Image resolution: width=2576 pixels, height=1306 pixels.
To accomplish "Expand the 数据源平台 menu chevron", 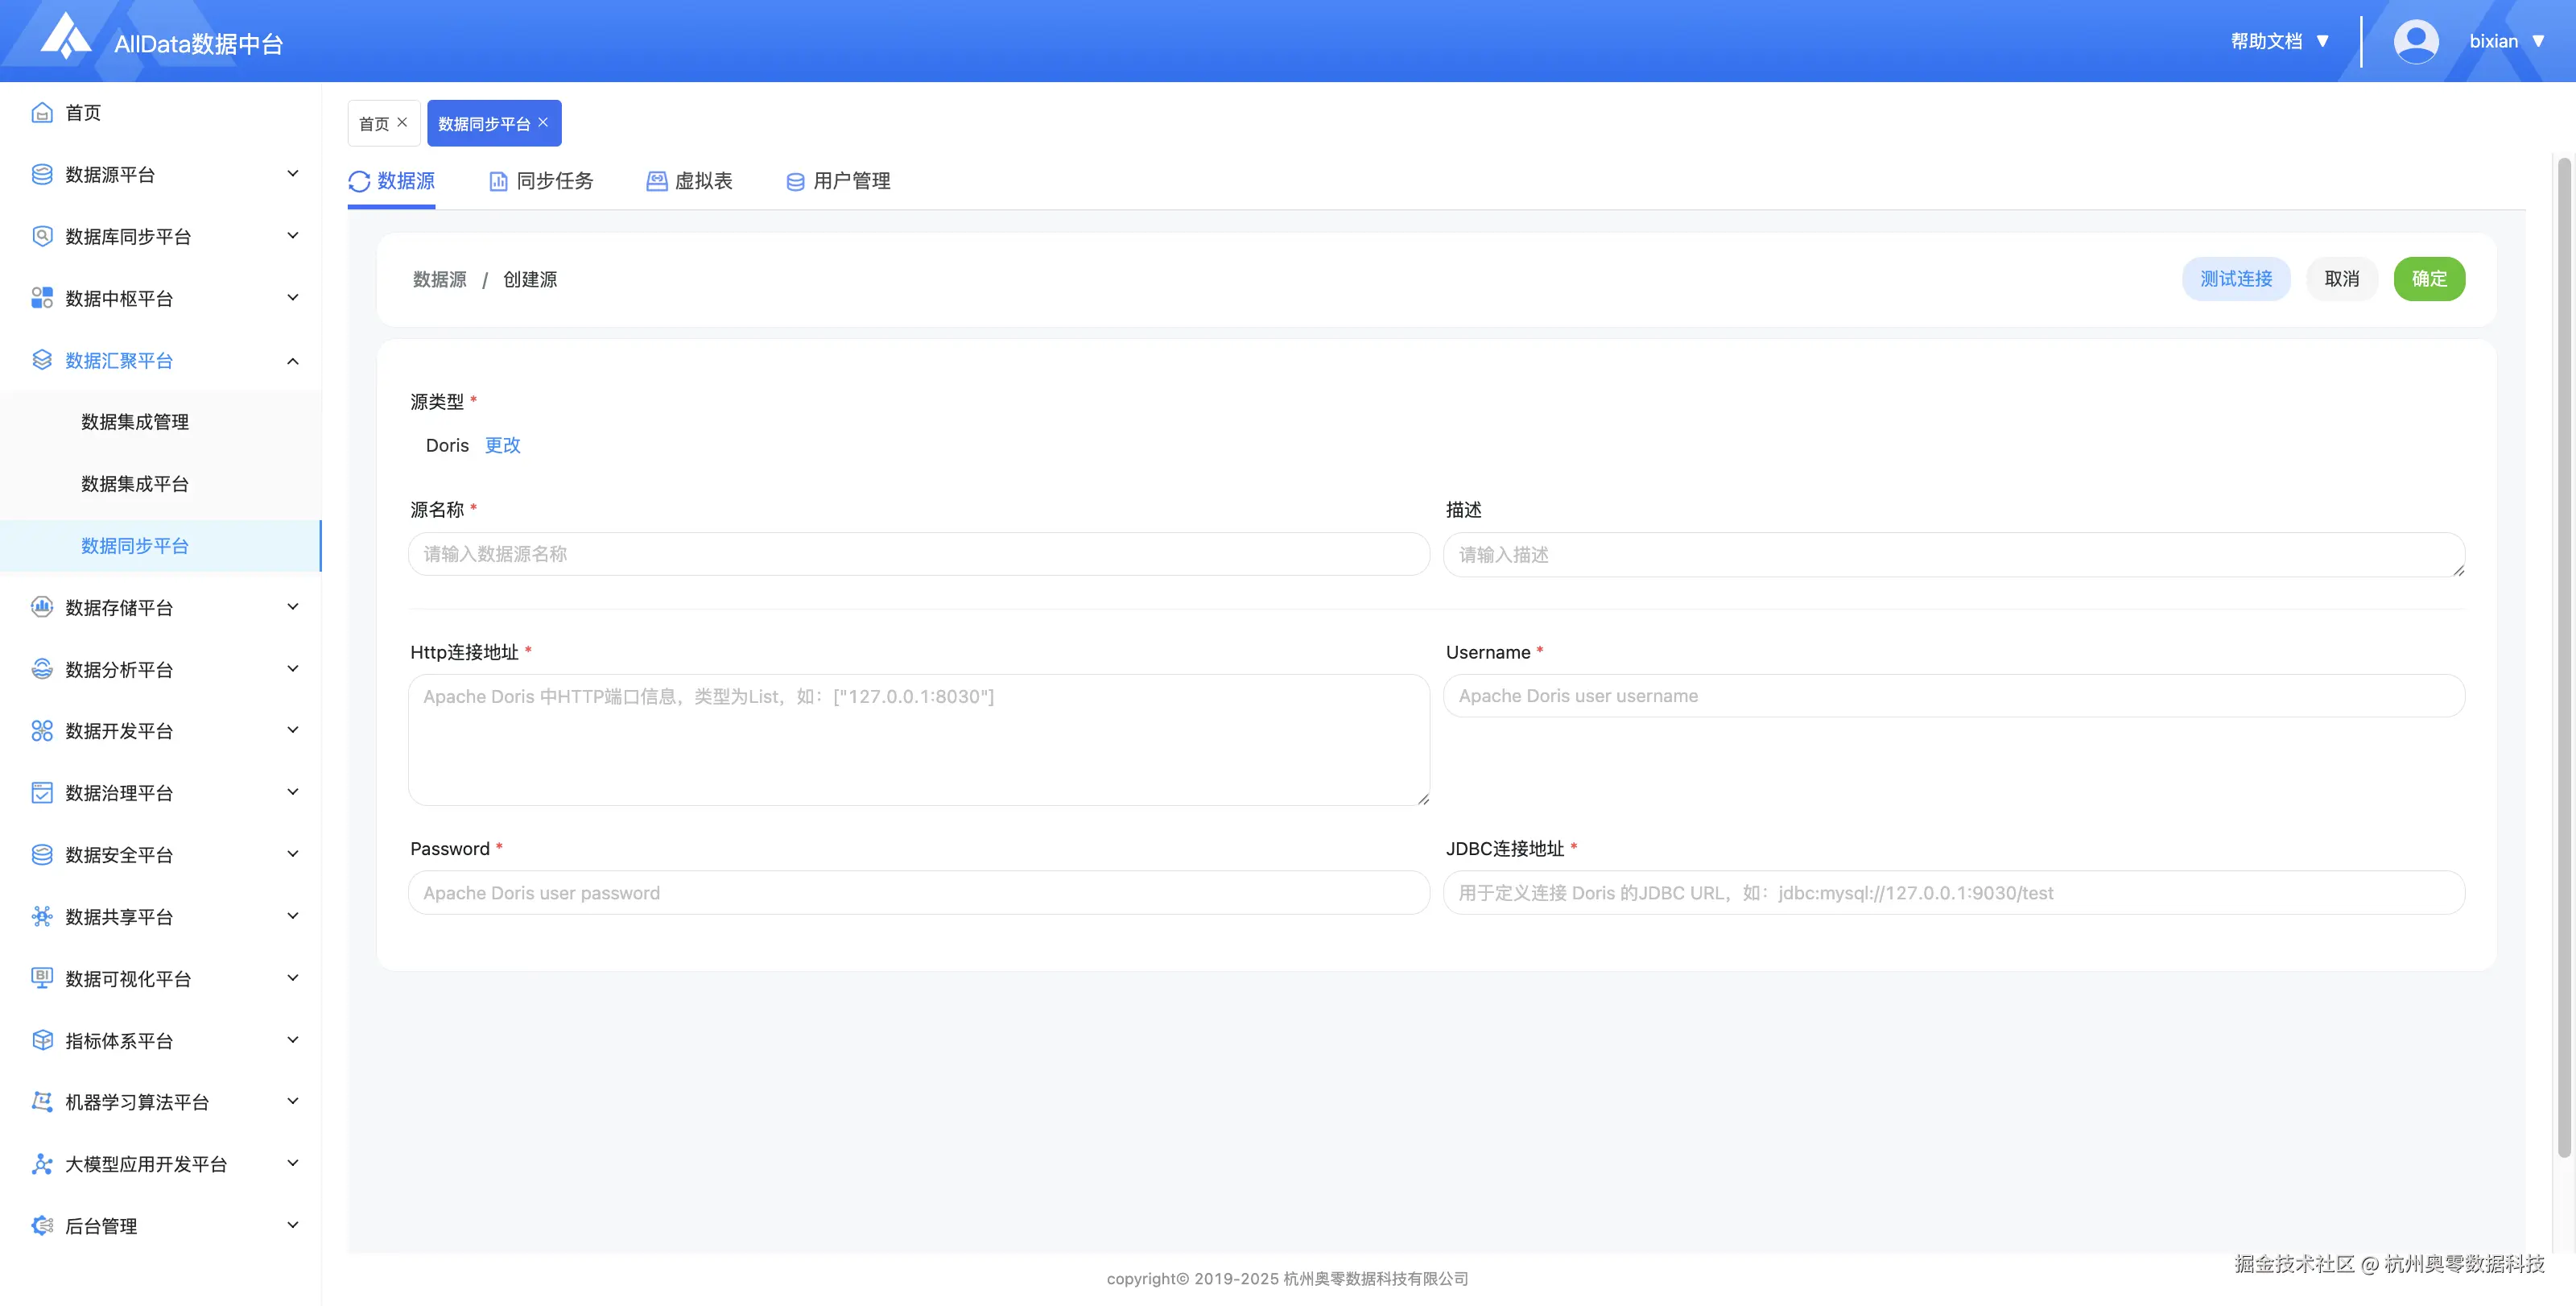I will 293,174.
